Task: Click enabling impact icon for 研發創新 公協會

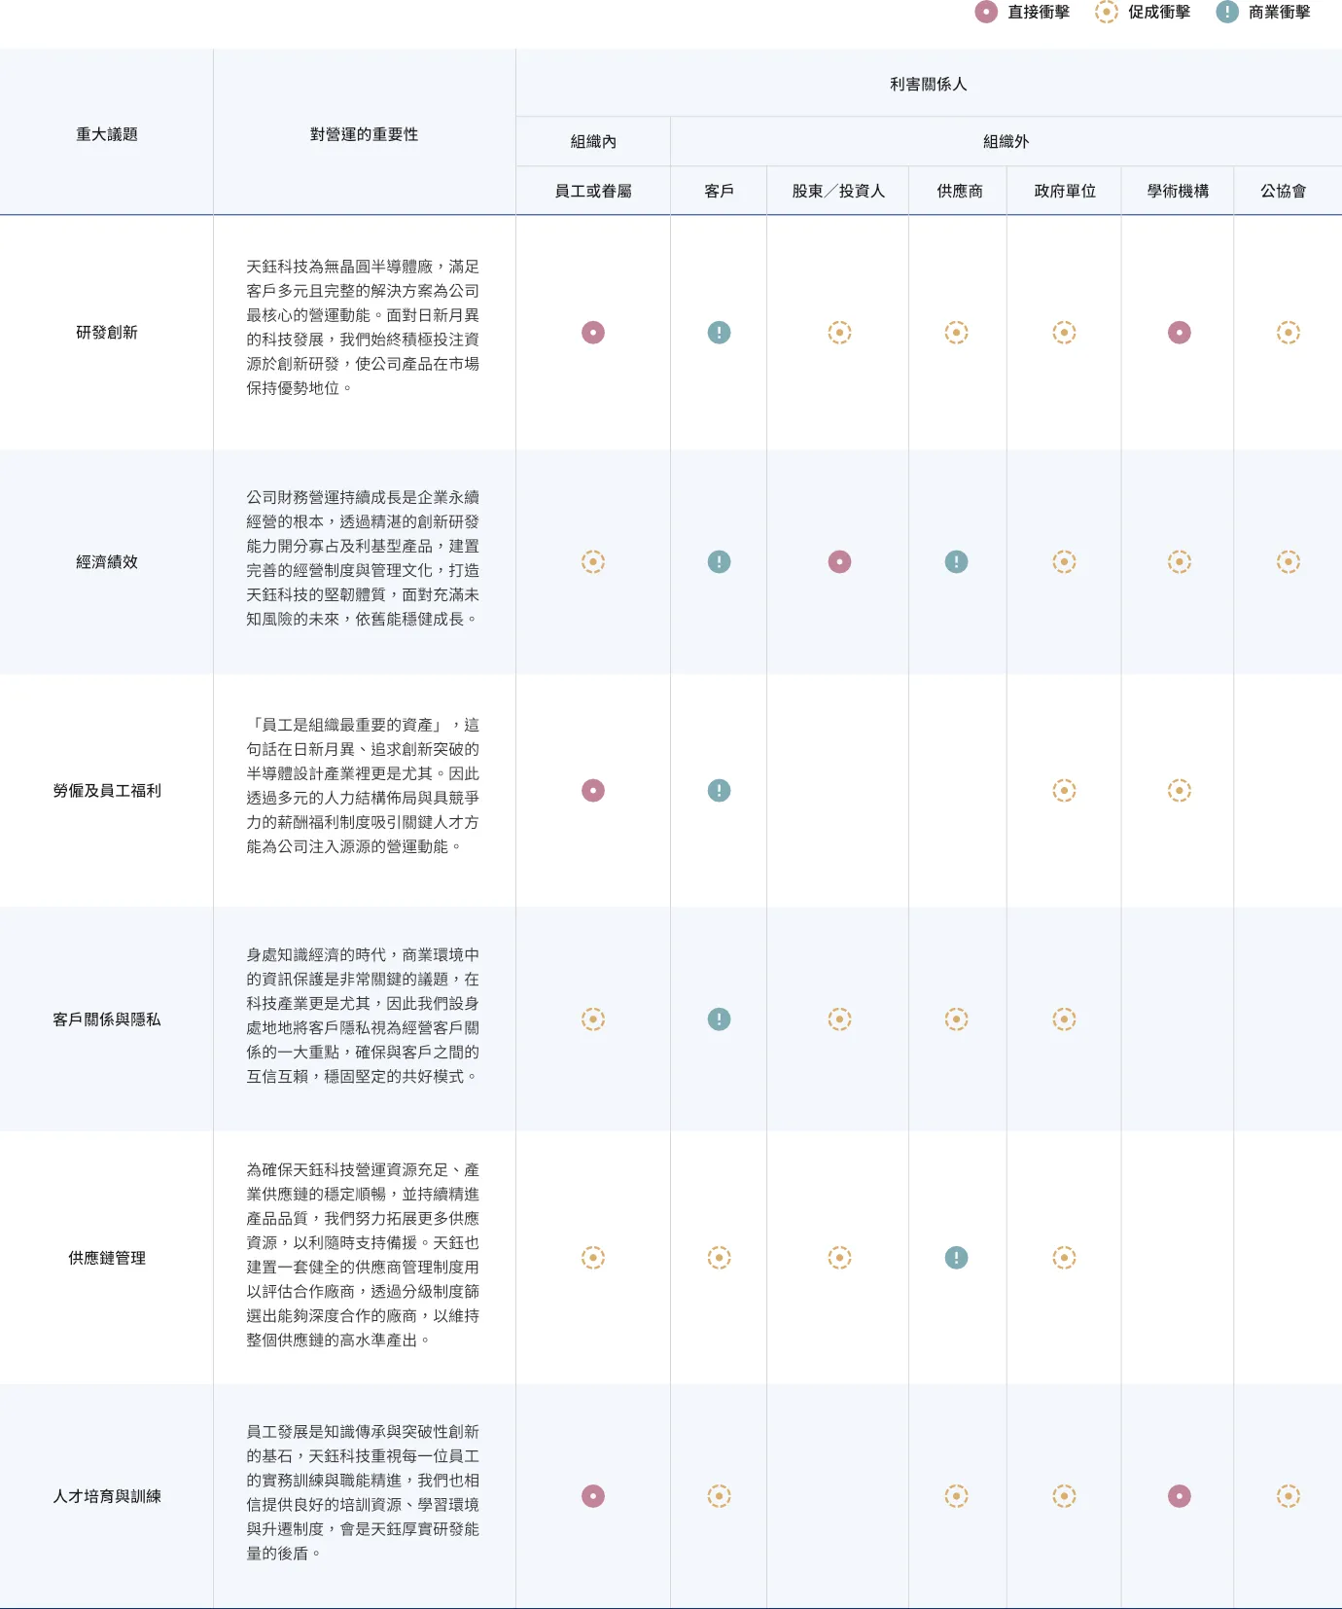Action: pos(1289,333)
